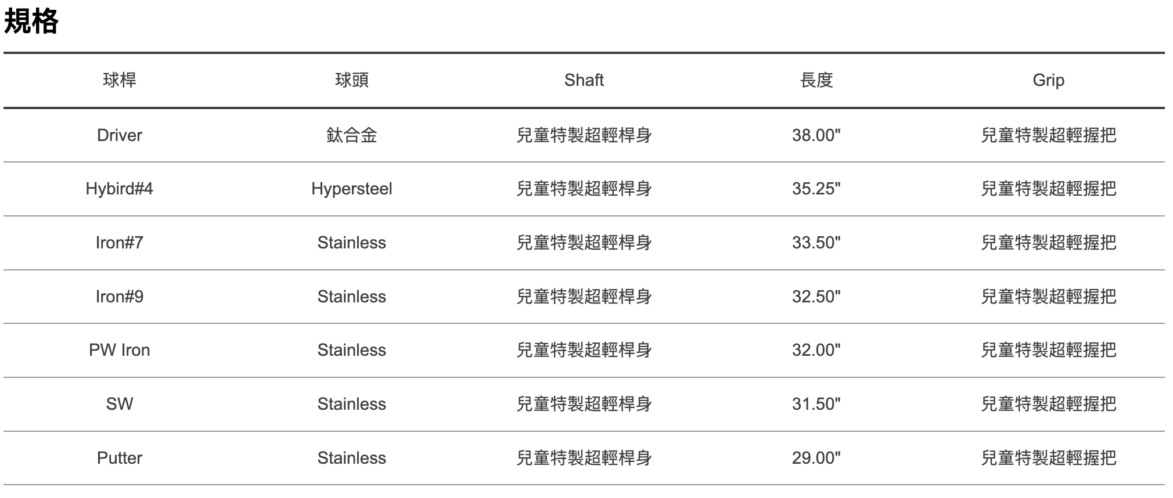This screenshot has width=1173, height=498.
Task: Click the Putter club cell
Action: coord(120,458)
